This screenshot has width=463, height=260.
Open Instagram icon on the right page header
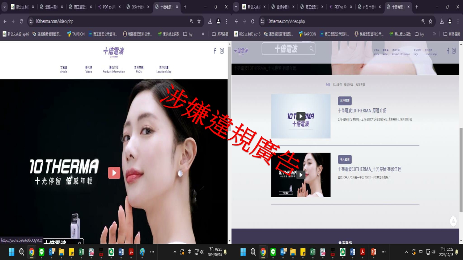click(x=454, y=51)
